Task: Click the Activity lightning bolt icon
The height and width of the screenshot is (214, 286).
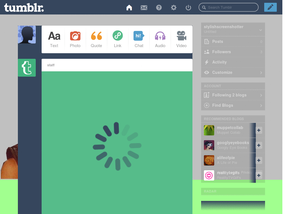Action: (206, 62)
